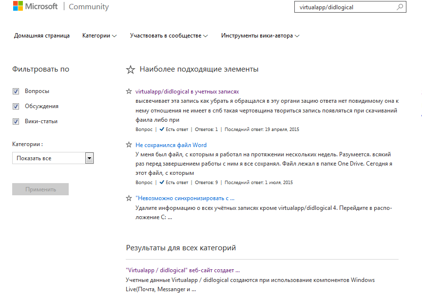Open the "Невозможно синхронизировать с ..." link

[185, 198]
